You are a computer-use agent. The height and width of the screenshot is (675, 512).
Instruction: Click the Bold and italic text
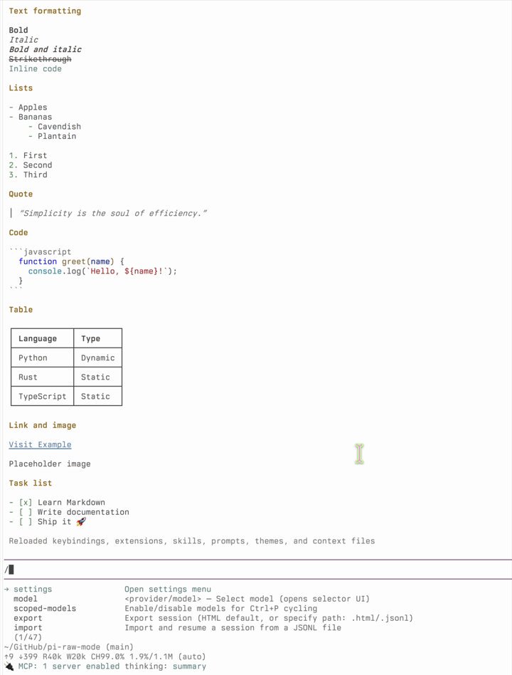[45, 49]
